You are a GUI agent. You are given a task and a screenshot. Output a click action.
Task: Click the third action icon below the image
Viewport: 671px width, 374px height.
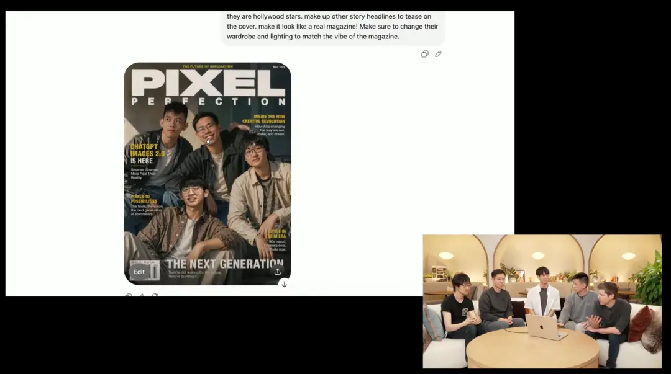pyautogui.click(x=155, y=296)
